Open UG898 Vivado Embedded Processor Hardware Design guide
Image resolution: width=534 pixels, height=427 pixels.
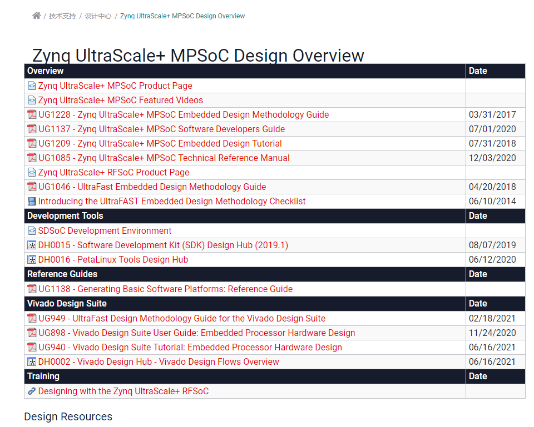[x=196, y=332]
